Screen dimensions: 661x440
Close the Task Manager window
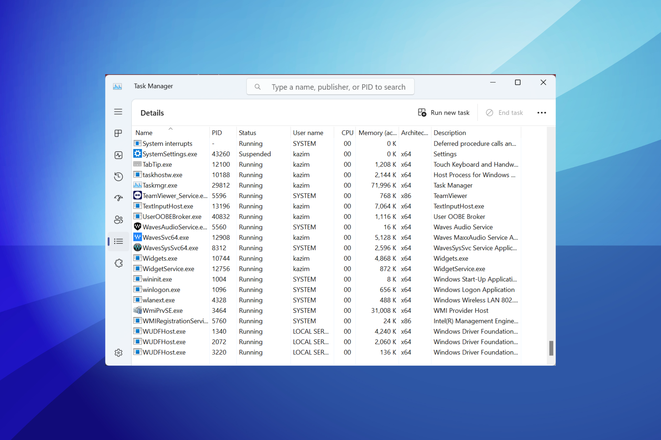[x=543, y=82]
